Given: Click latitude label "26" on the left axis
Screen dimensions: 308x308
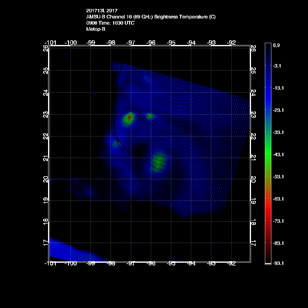Looking at the screenshot, I should [45, 48].
